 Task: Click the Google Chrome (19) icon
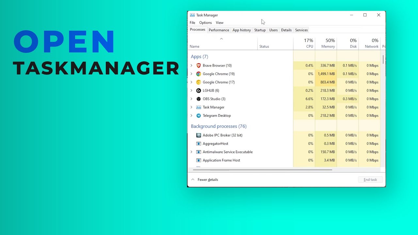(199, 74)
